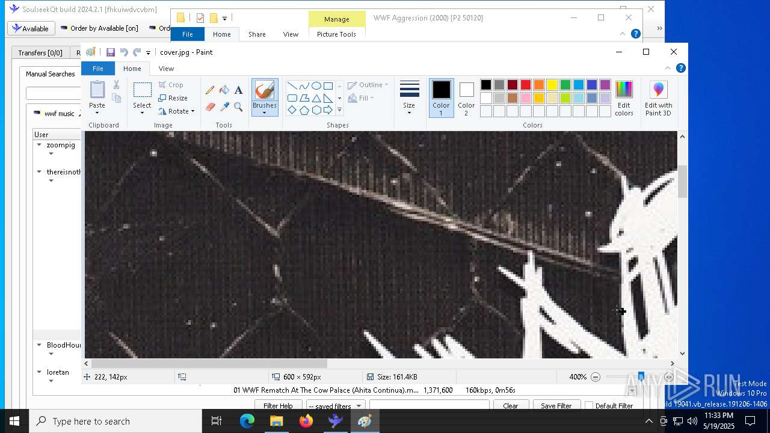Image resolution: width=770 pixels, height=433 pixels.
Task: Open the Share tab in Explorer window
Action: click(x=257, y=34)
